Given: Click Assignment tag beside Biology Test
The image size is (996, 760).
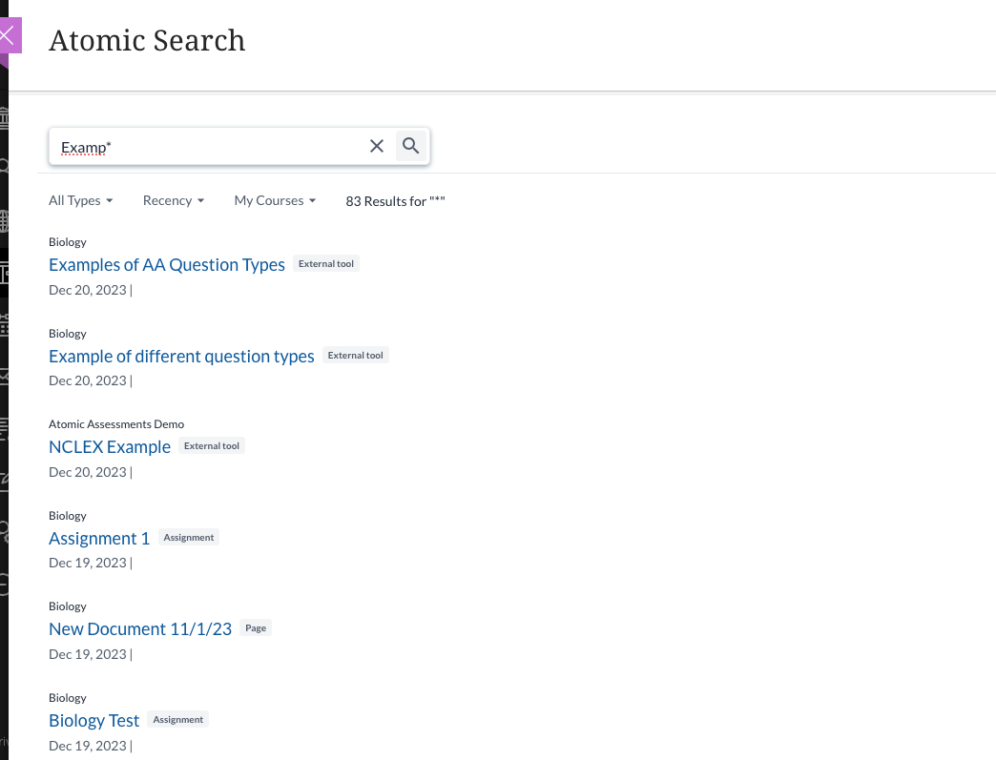Looking at the screenshot, I should 178,720.
